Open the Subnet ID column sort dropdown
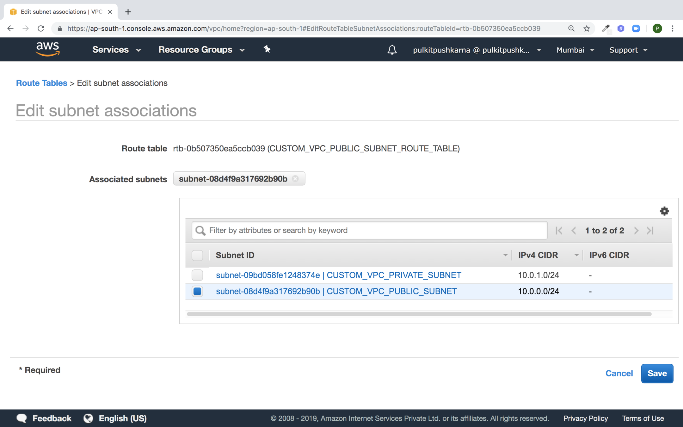The image size is (683, 427). [x=505, y=255]
